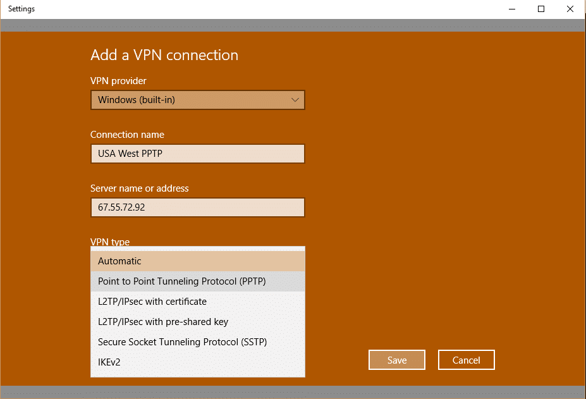
Task: Cancel adding the VPN connection
Action: coord(467,360)
